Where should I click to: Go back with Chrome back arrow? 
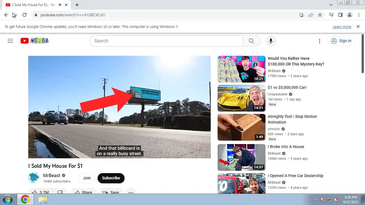6,15
